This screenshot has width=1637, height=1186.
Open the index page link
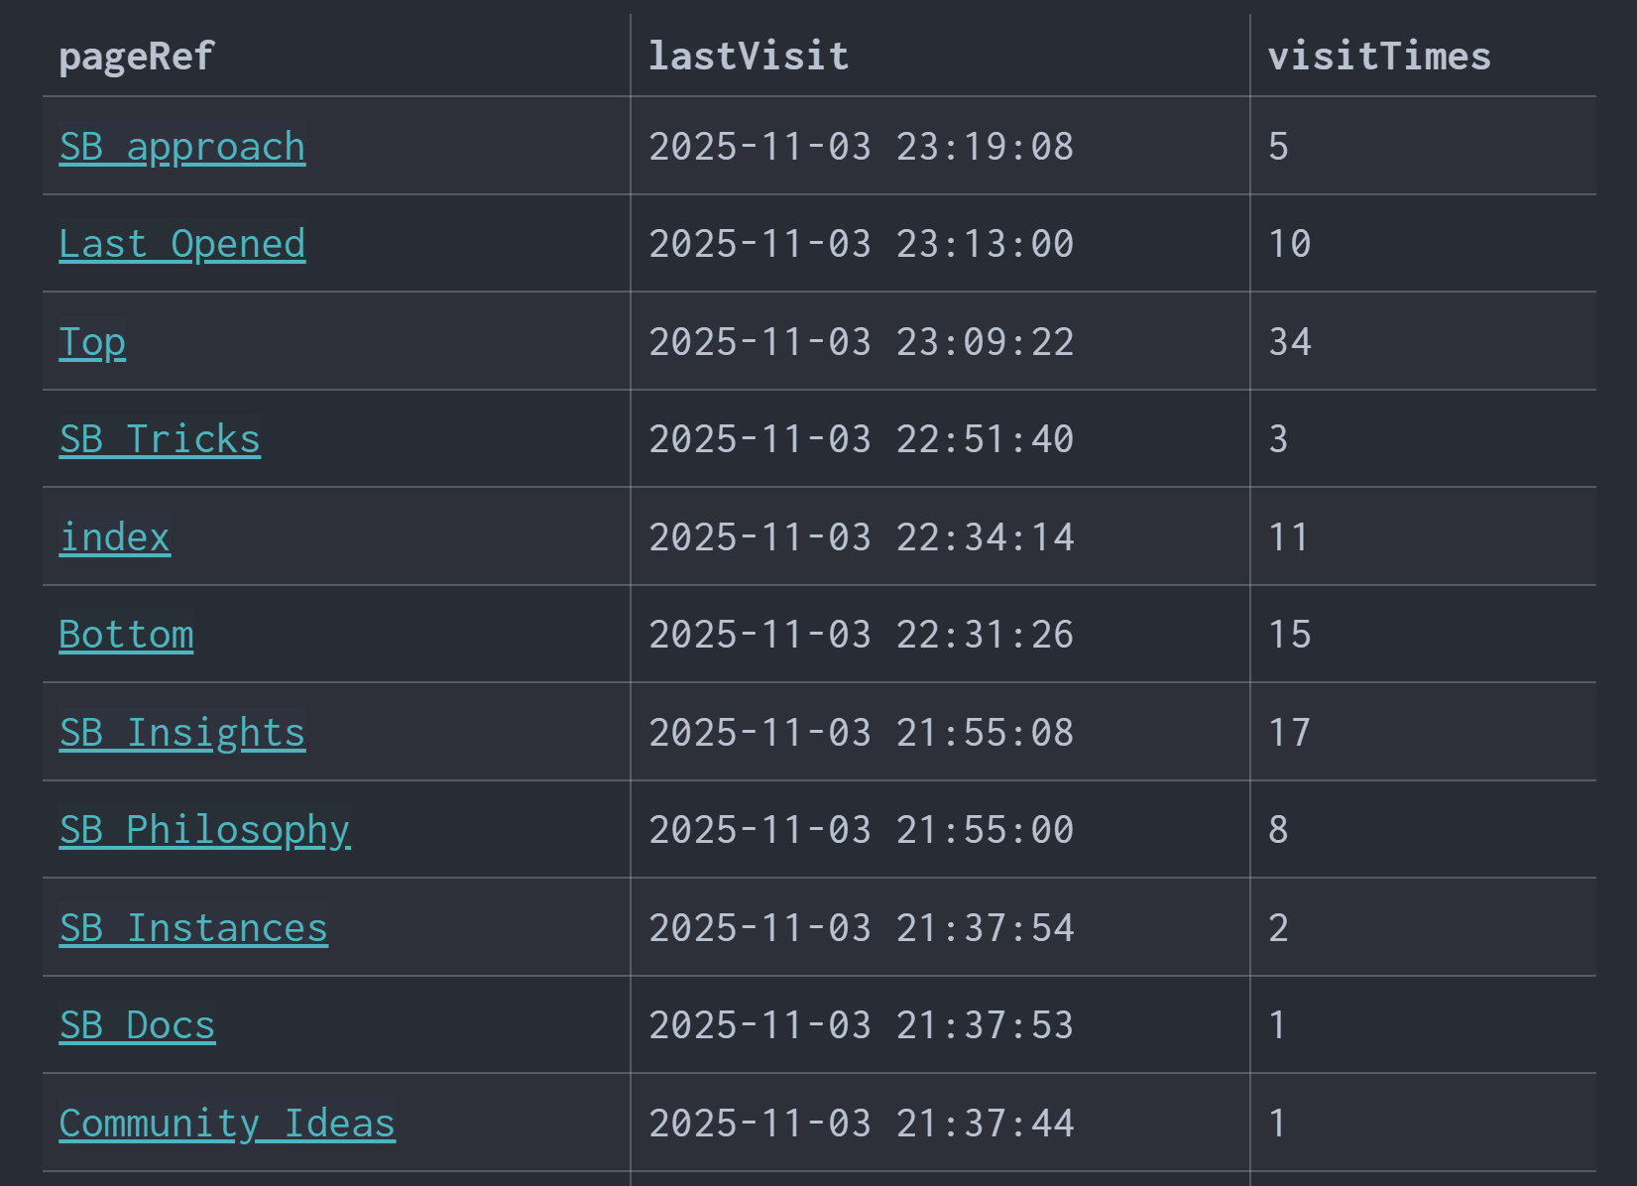click(x=115, y=537)
